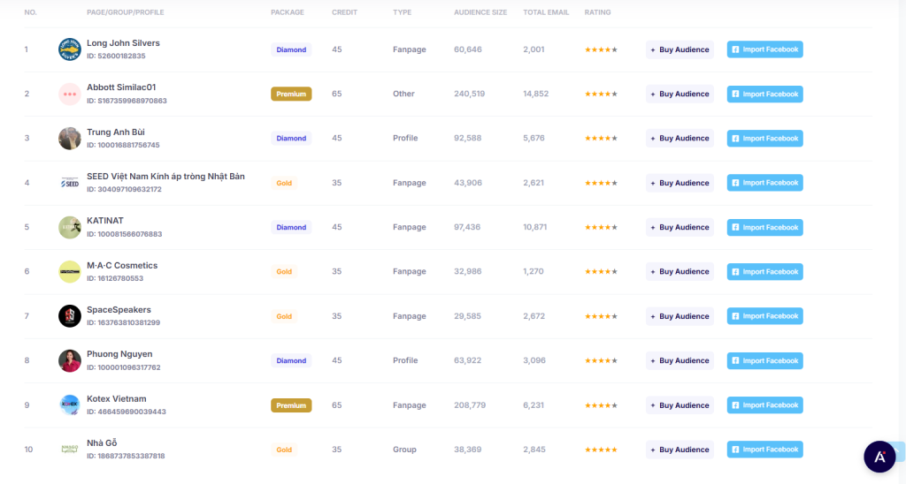The width and height of the screenshot is (906, 484).
Task: Click Other type in Abbott row
Action: (403, 94)
